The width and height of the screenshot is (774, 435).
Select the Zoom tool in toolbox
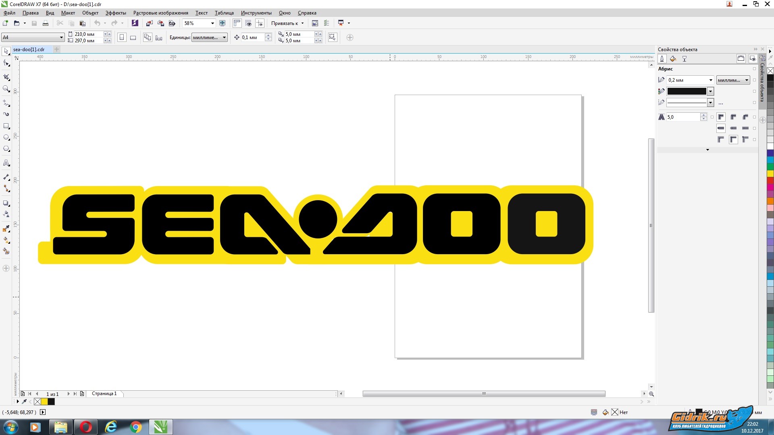(x=6, y=89)
